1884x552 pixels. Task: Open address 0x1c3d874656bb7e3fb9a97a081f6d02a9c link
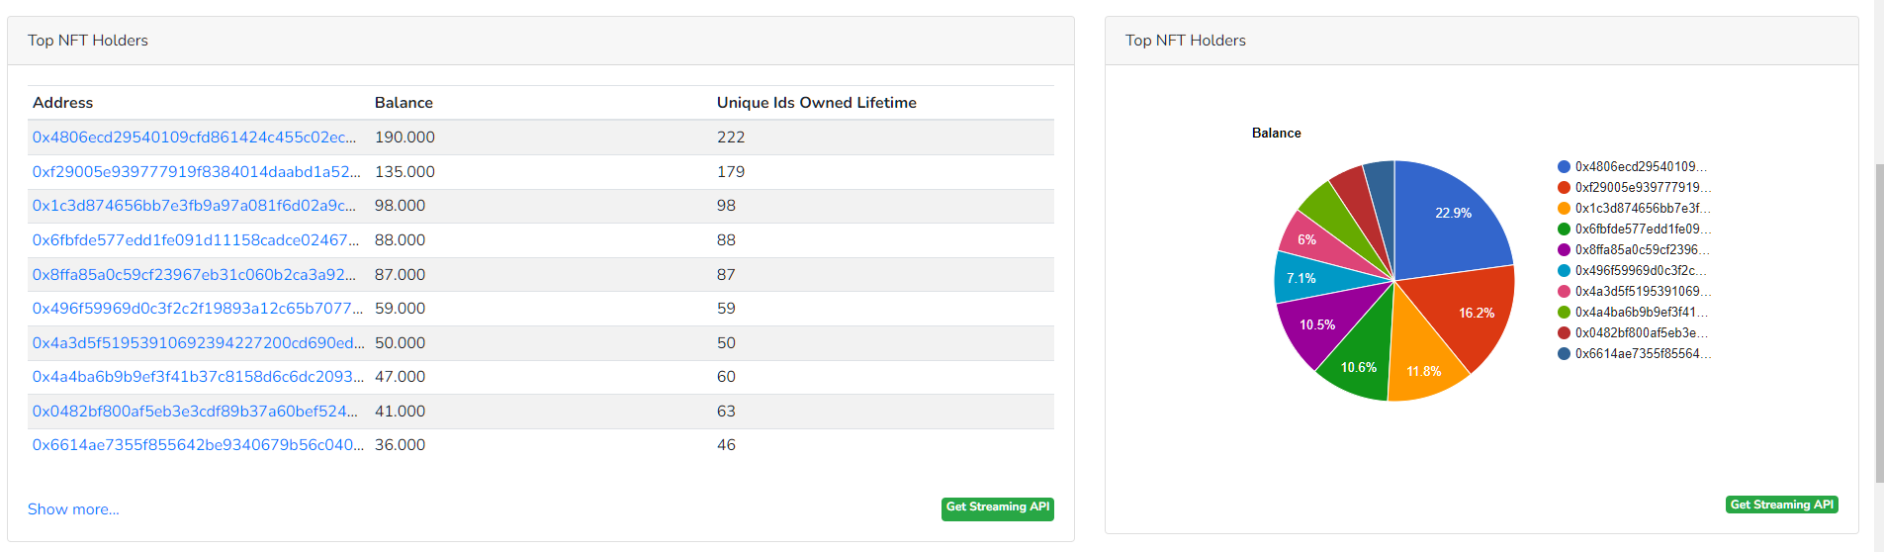point(194,206)
